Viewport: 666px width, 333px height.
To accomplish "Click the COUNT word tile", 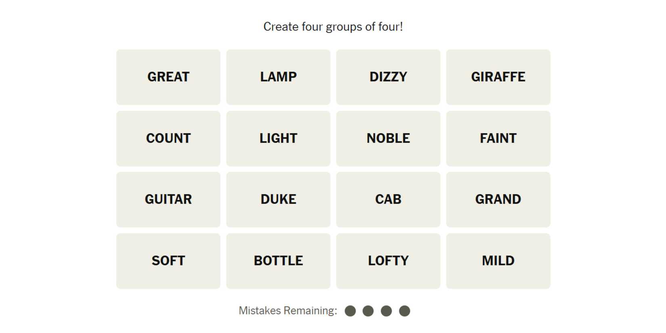I will [x=168, y=138].
